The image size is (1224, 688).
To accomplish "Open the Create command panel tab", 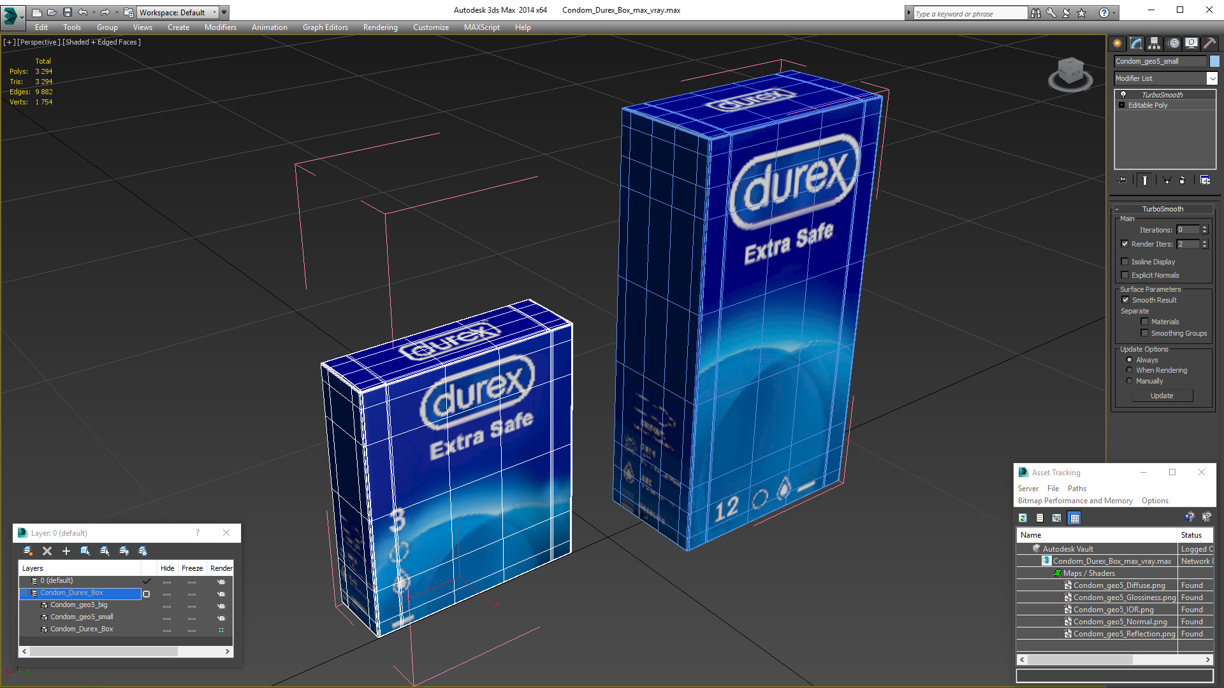I will (1117, 43).
